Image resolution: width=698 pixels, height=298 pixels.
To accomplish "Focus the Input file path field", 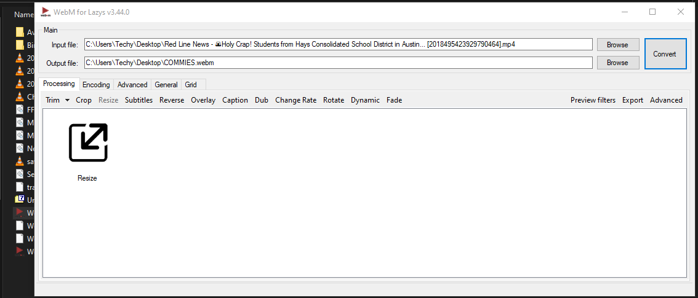I will [339, 44].
